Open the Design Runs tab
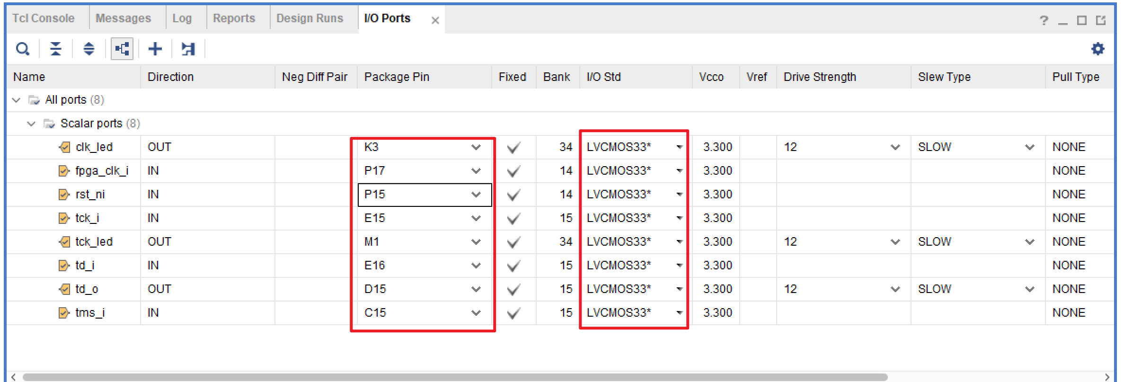 tap(310, 18)
